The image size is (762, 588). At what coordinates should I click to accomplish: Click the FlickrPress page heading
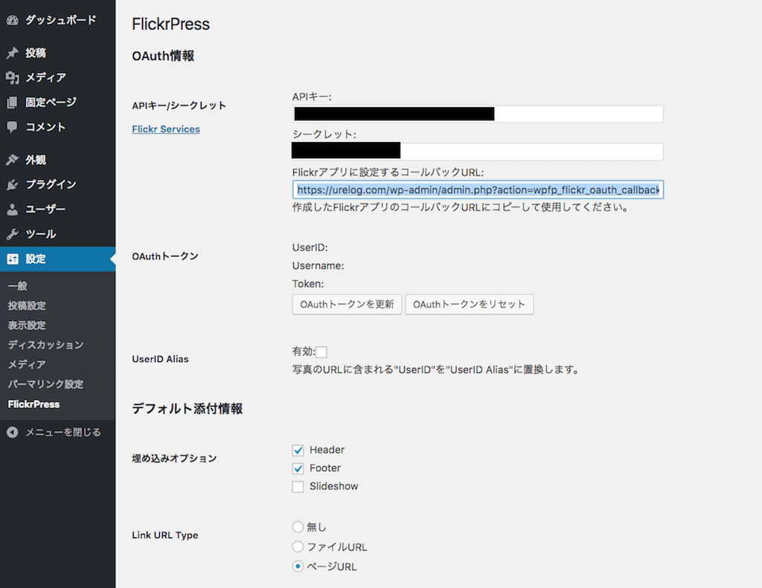click(170, 24)
